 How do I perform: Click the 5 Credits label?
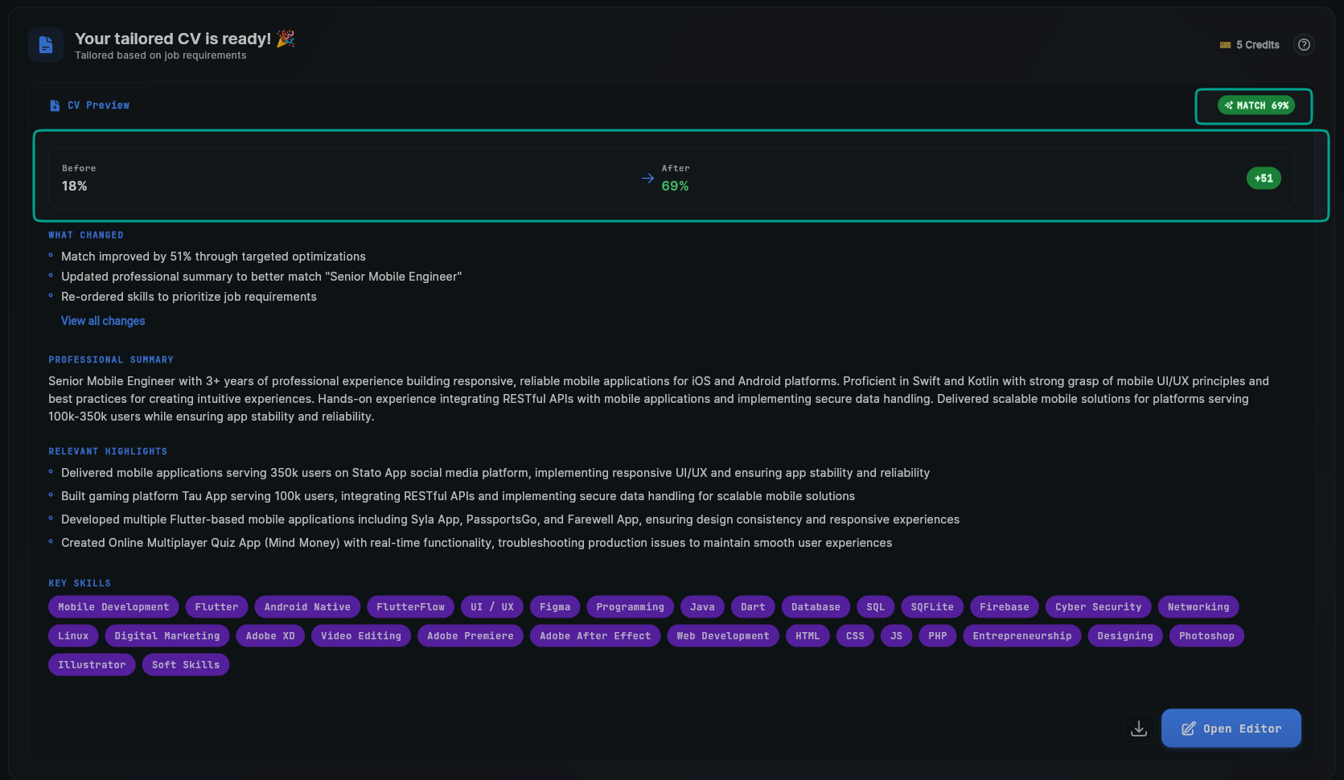coord(1257,45)
